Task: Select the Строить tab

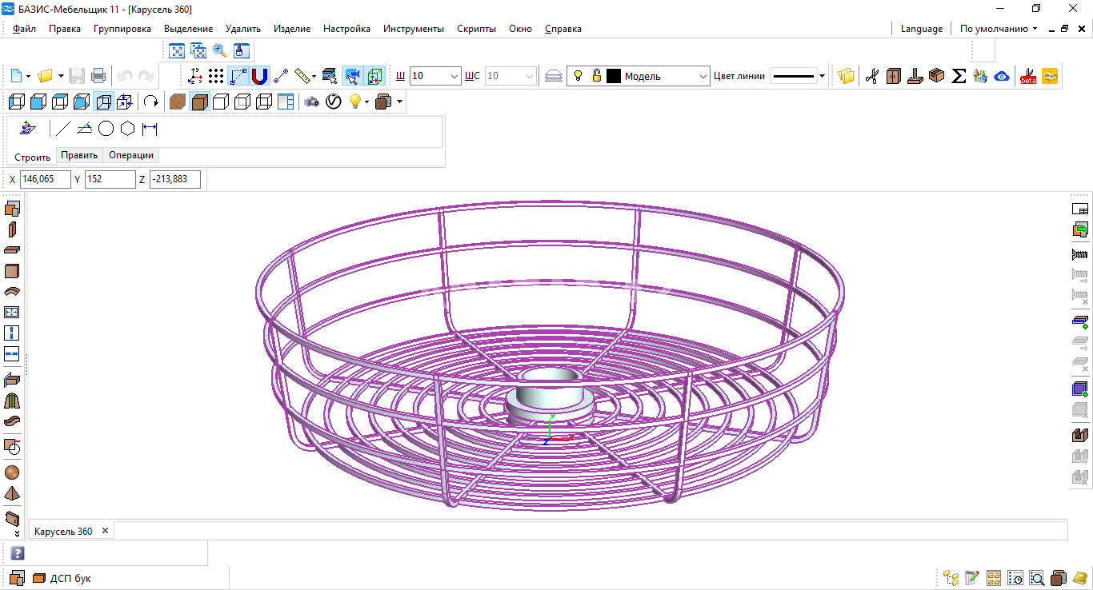Action: pyautogui.click(x=32, y=157)
